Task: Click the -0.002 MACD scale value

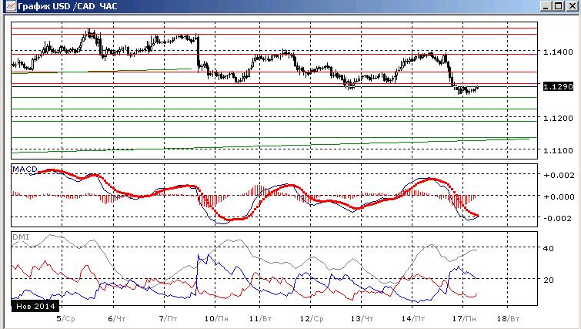Action: point(559,218)
